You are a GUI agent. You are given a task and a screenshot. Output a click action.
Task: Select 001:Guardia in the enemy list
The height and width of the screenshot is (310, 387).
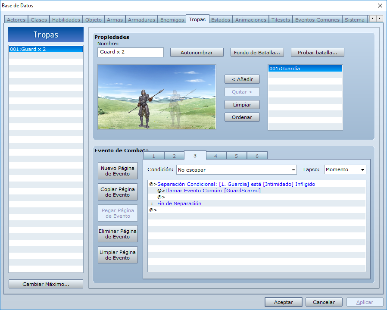[305, 69]
